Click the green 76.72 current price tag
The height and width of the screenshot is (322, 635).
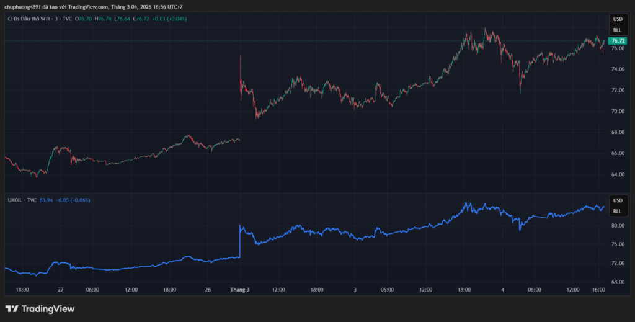(618, 40)
